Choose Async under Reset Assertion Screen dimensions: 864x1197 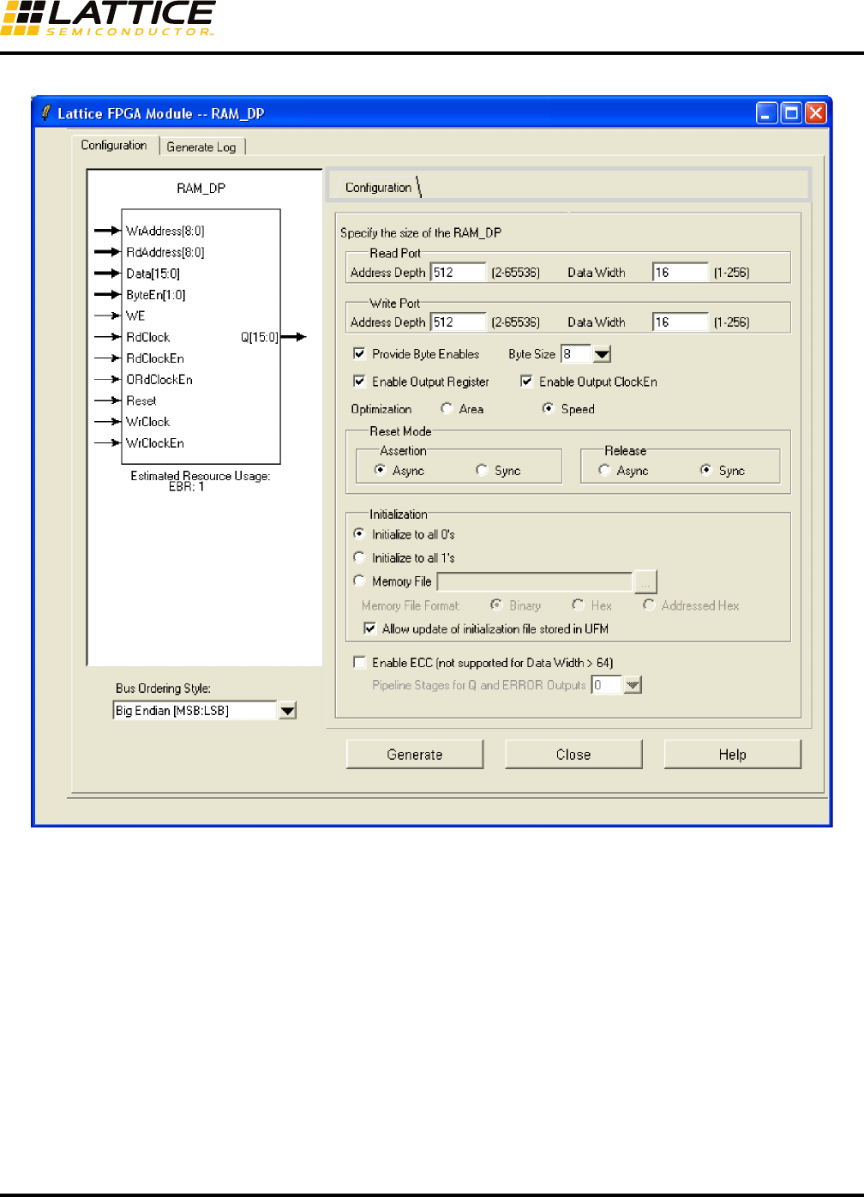click(380, 470)
